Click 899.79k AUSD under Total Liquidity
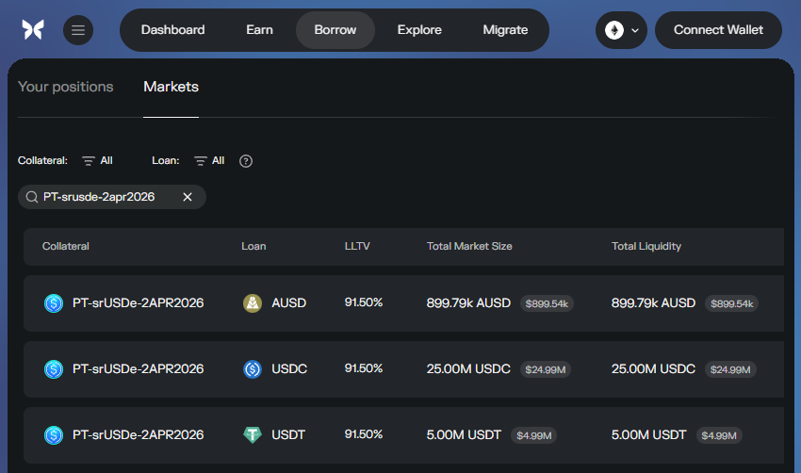This screenshot has width=801, height=473. [x=653, y=302]
